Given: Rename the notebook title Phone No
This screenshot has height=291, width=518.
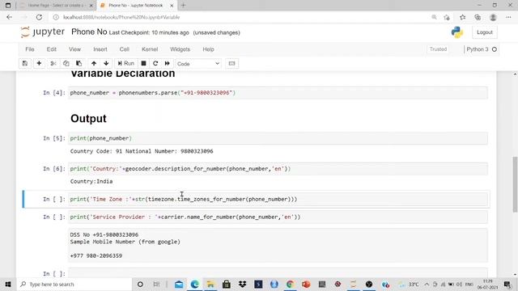Looking at the screenshot, I should [x=89, y=32].
